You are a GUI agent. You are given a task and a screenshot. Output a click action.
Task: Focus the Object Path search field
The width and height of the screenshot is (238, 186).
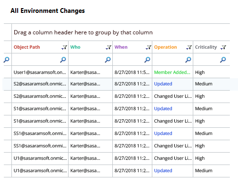pyautogui.click(x=36, y=60)
